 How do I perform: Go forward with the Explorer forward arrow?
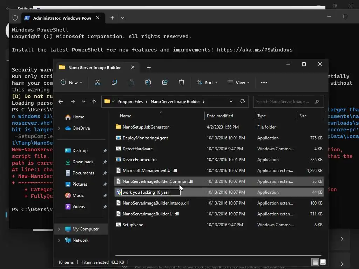[x=73, y=102]
